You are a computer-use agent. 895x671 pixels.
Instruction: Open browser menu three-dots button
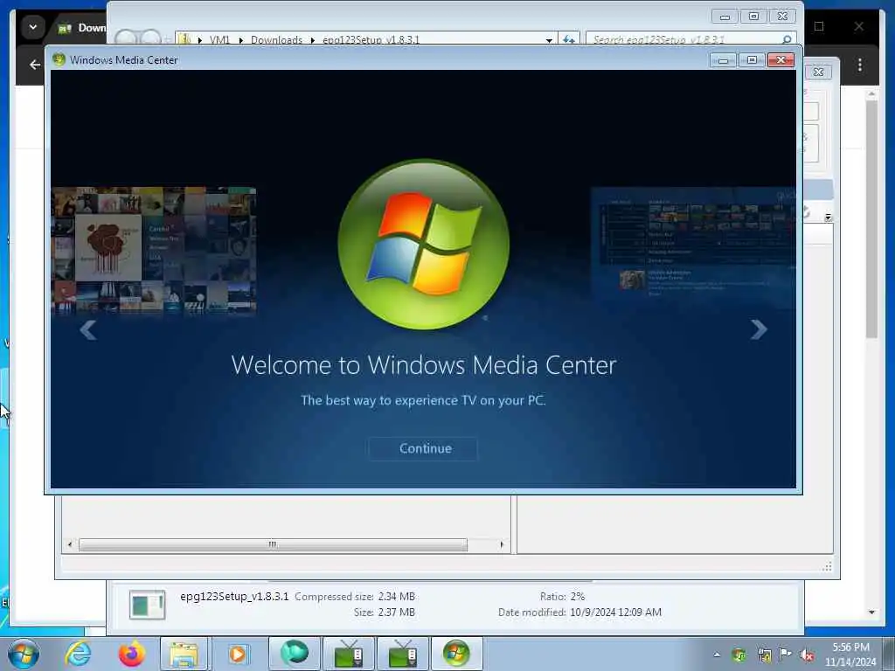click(x=860, y=65)
